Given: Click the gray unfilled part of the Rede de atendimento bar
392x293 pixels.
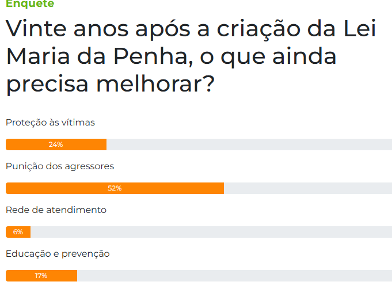Looking at the screenshot, I should click(211, 232).
